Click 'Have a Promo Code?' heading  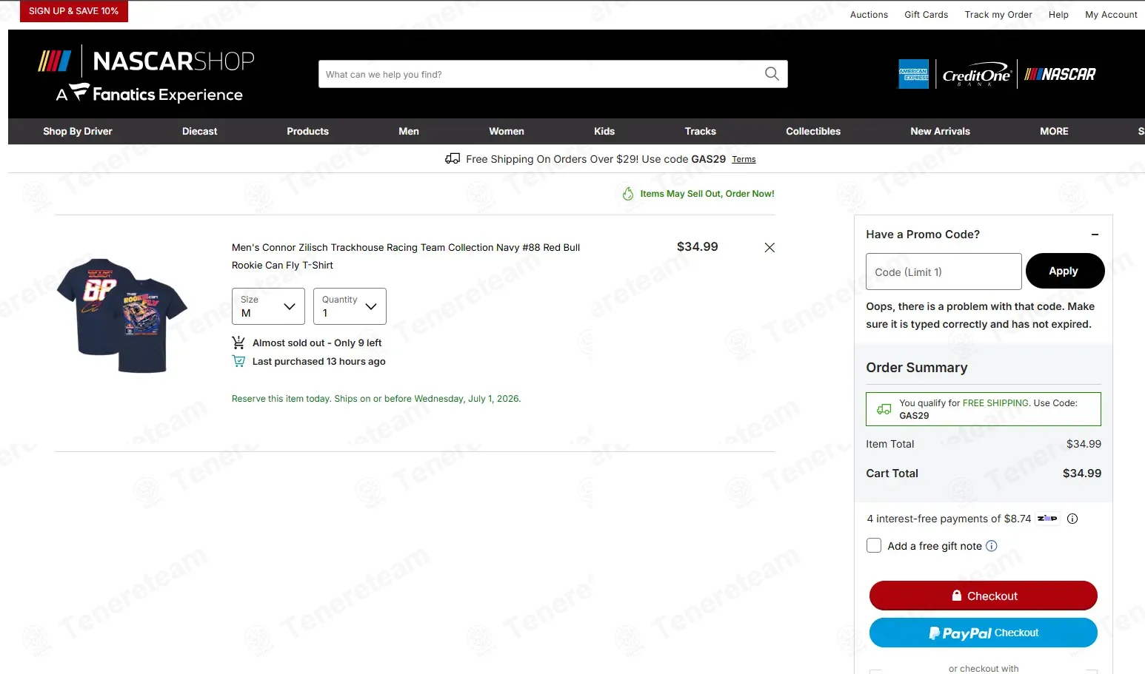pyautogui.click(x=923, y=235)
